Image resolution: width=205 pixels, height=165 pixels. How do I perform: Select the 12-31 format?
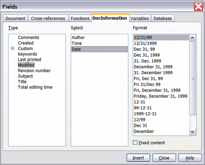[161, 102]
